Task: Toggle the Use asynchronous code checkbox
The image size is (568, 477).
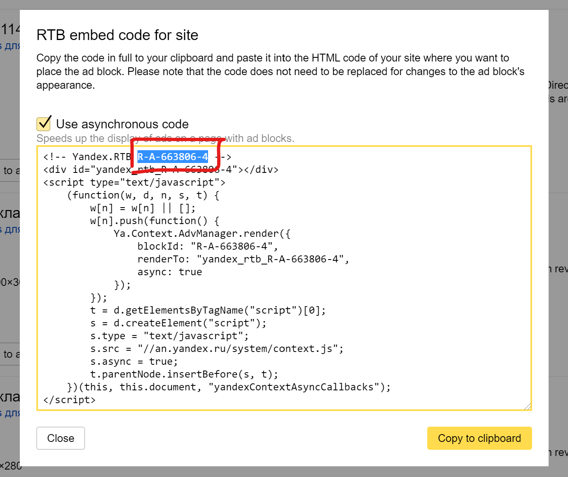Action: tap(44, 123)
